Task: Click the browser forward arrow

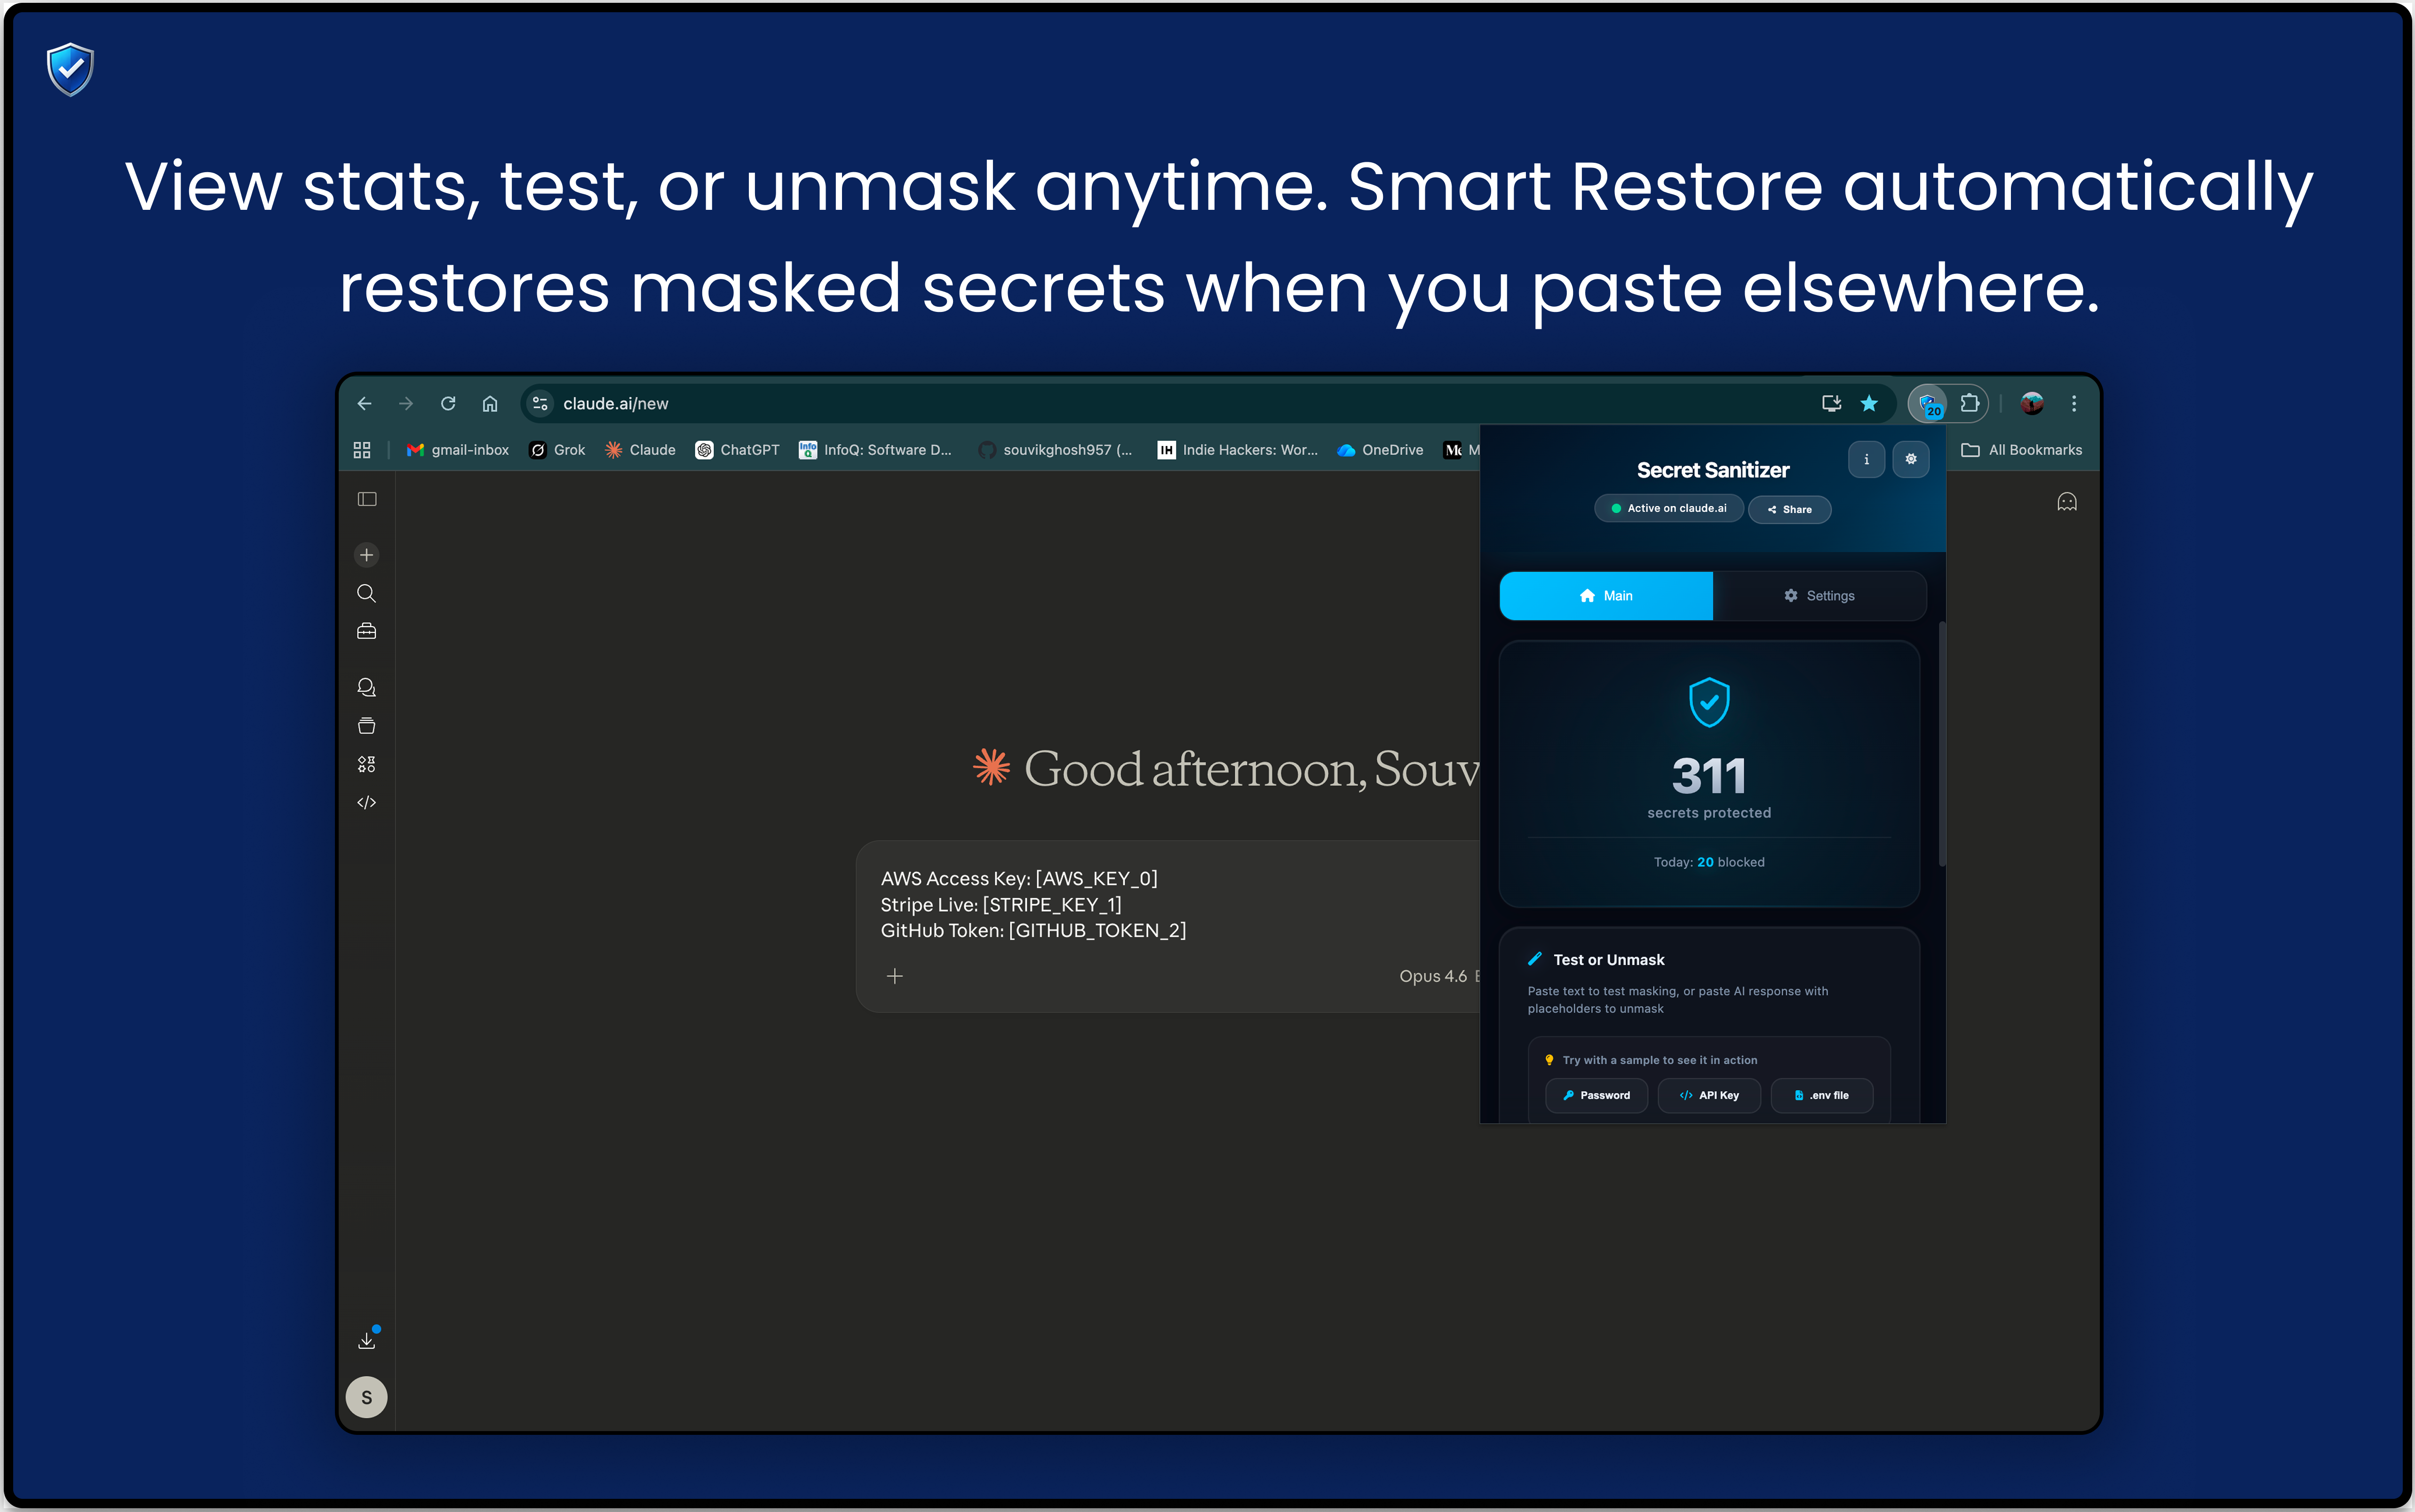Action: [x=406, y=403]
